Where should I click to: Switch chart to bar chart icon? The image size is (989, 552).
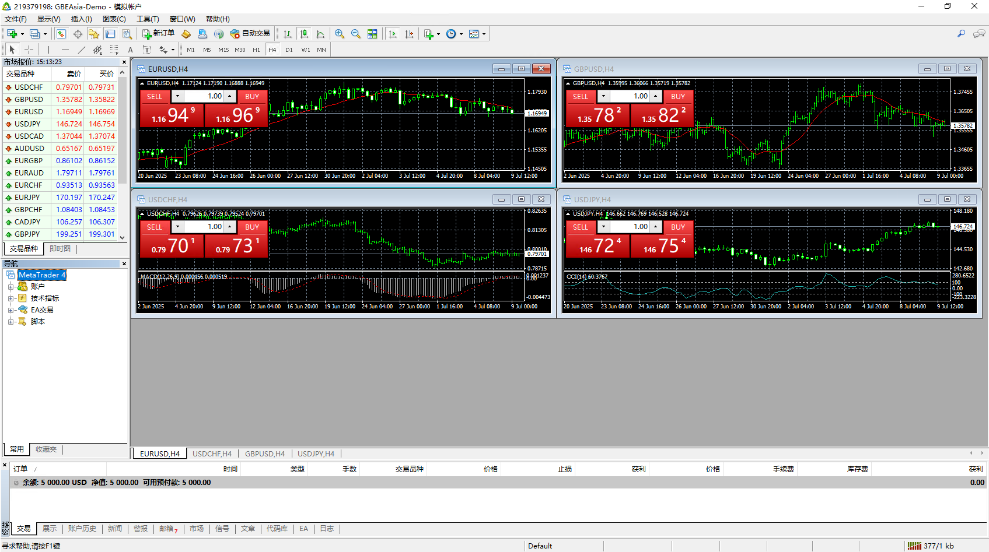click(x=288, y=34)
